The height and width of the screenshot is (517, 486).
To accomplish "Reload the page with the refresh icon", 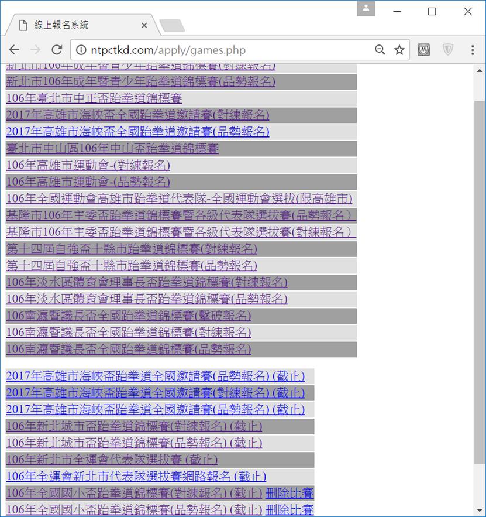I will point(57,50).
